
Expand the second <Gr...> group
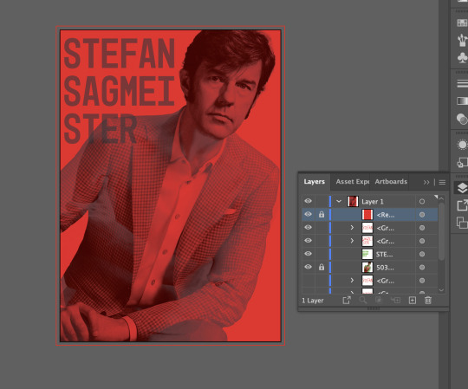(352, 241)
